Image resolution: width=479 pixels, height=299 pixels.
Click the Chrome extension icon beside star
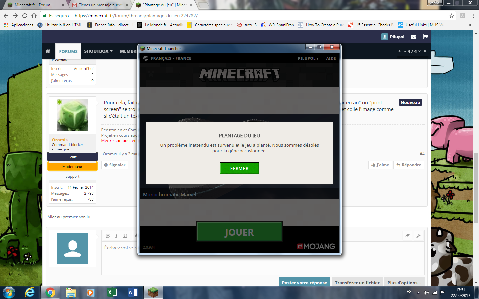[x=462, y=16]
